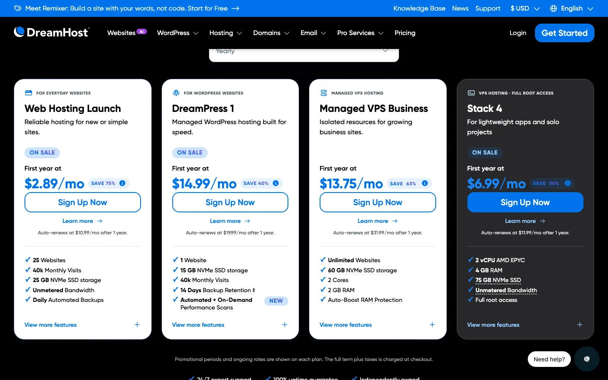Expand the Pro Services menu

tap(361, 33)
